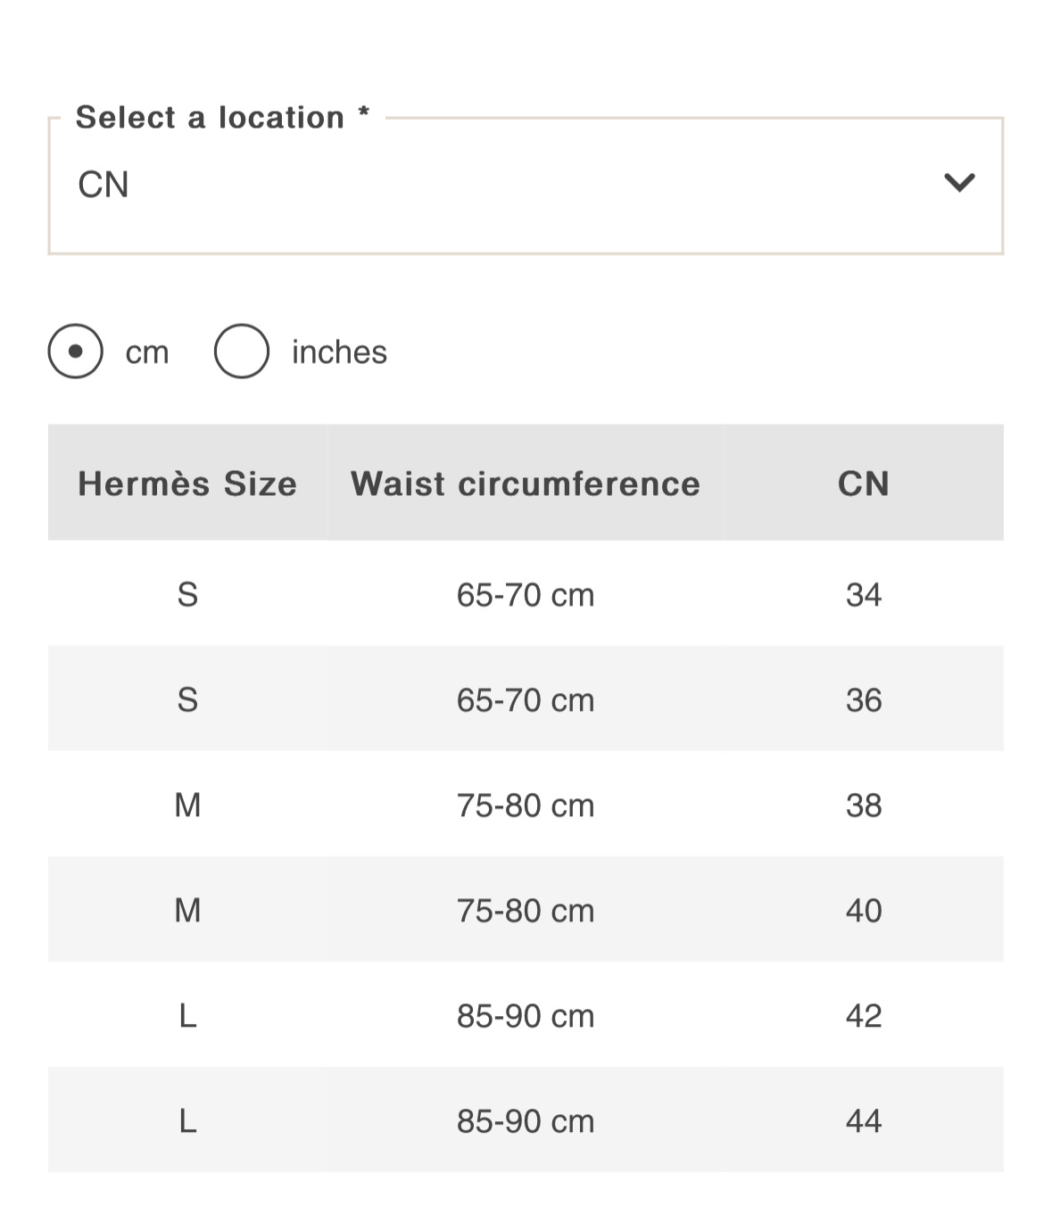This screenshot has height=1223, width=1052.
Task: Click Hermès size S in CN 36 row
Action: [187, 699]
